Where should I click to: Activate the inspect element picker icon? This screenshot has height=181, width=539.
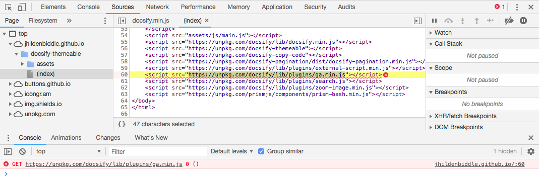coord(9,7)
